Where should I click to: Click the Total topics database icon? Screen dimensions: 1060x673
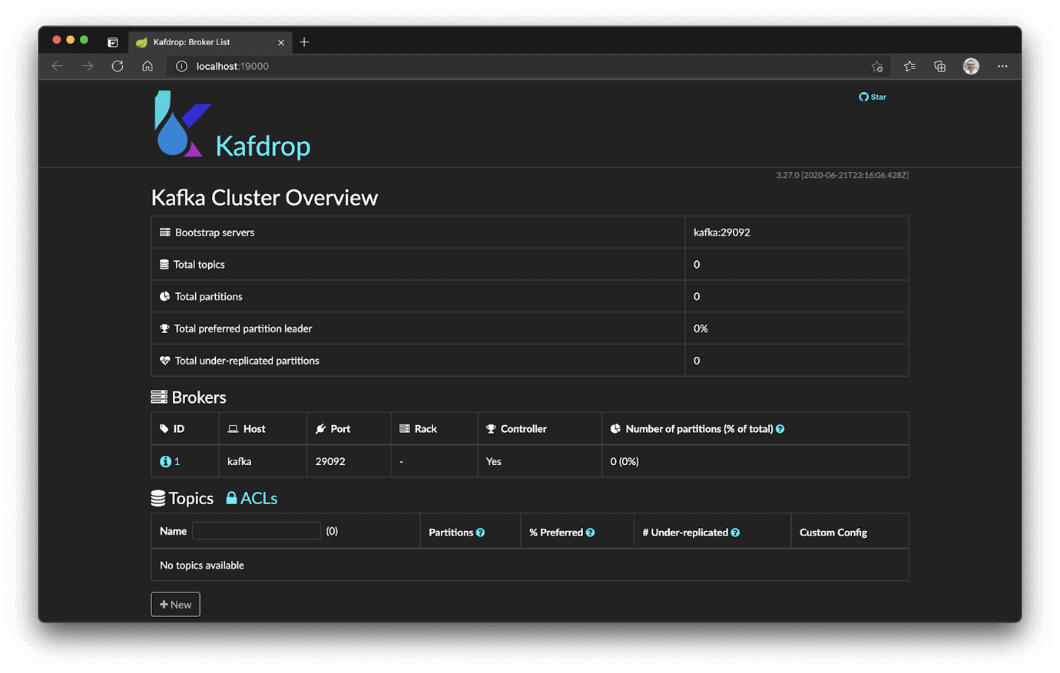click(x=164, y=264)
